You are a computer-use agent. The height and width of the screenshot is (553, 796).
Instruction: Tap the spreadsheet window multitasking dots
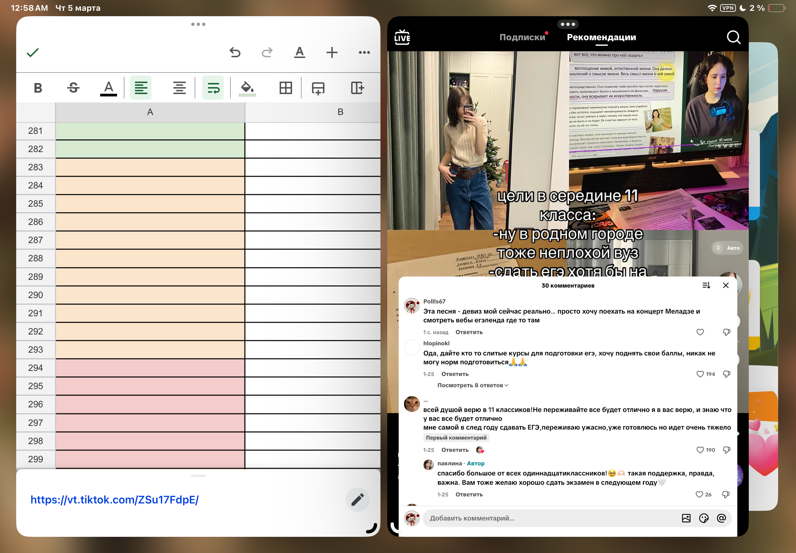(x=198, y=24)
